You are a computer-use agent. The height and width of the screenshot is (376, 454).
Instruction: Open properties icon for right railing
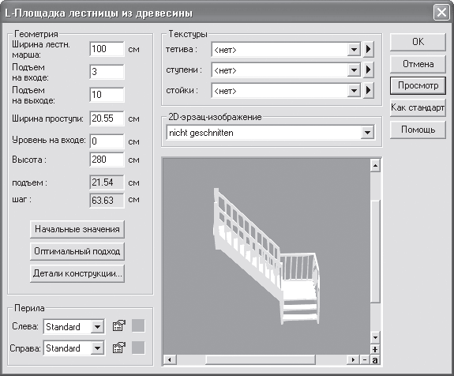pyautogui.click(x=119, y=348)
